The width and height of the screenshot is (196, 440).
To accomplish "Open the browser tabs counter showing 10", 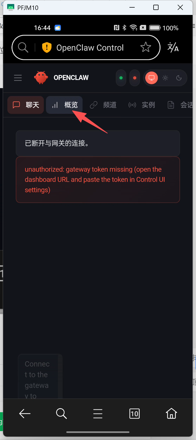I will [x=134, y=414].
